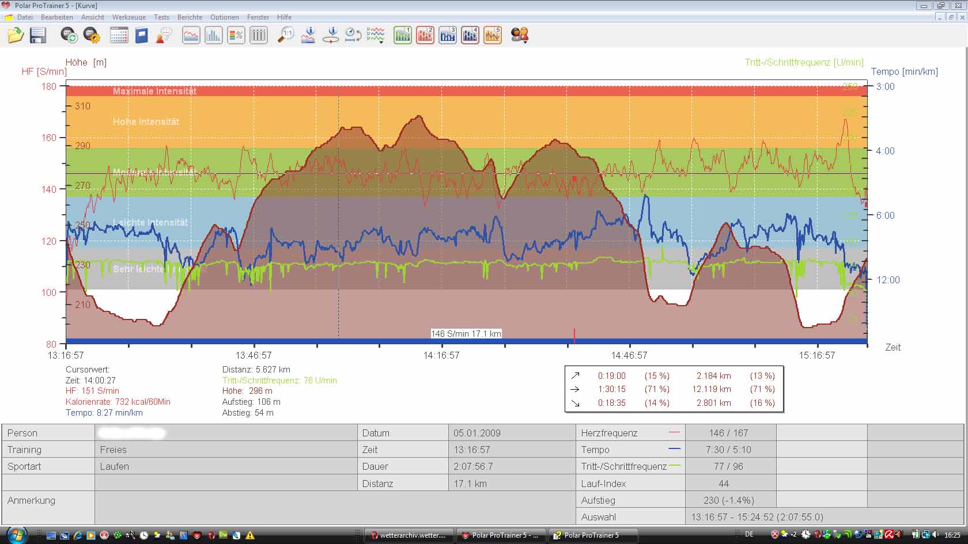Switch to wetterarchiv taskbar window

coord(409,535)
